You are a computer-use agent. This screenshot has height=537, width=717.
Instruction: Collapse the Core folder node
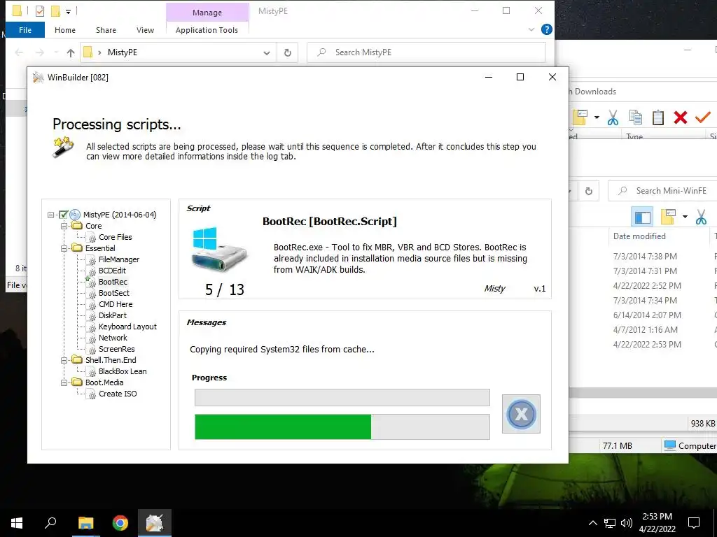tap(64, 226)
